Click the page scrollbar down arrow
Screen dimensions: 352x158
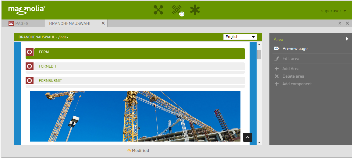[x=259, y=142]
